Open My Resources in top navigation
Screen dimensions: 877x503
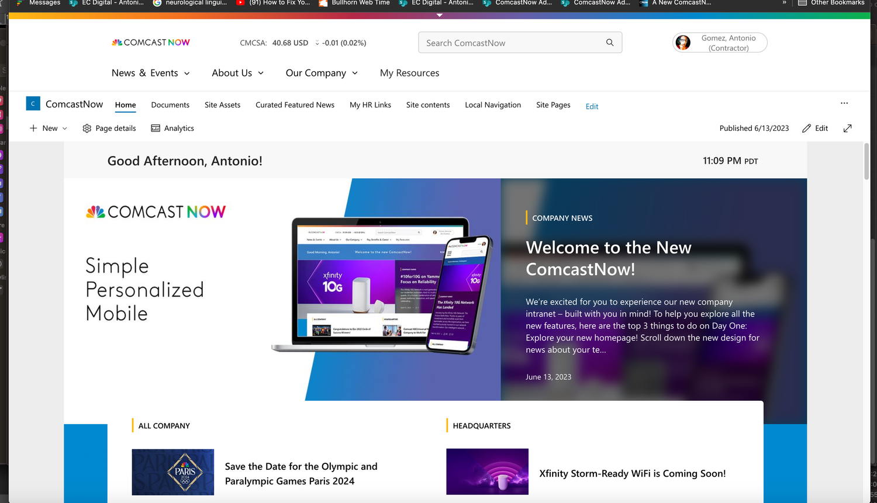pos(409,73)
